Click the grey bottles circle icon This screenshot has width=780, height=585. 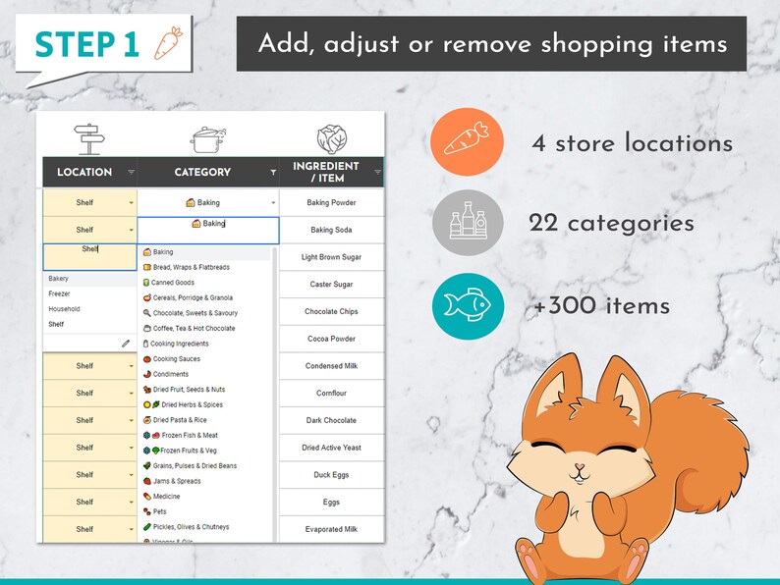[x=468, y=223]
